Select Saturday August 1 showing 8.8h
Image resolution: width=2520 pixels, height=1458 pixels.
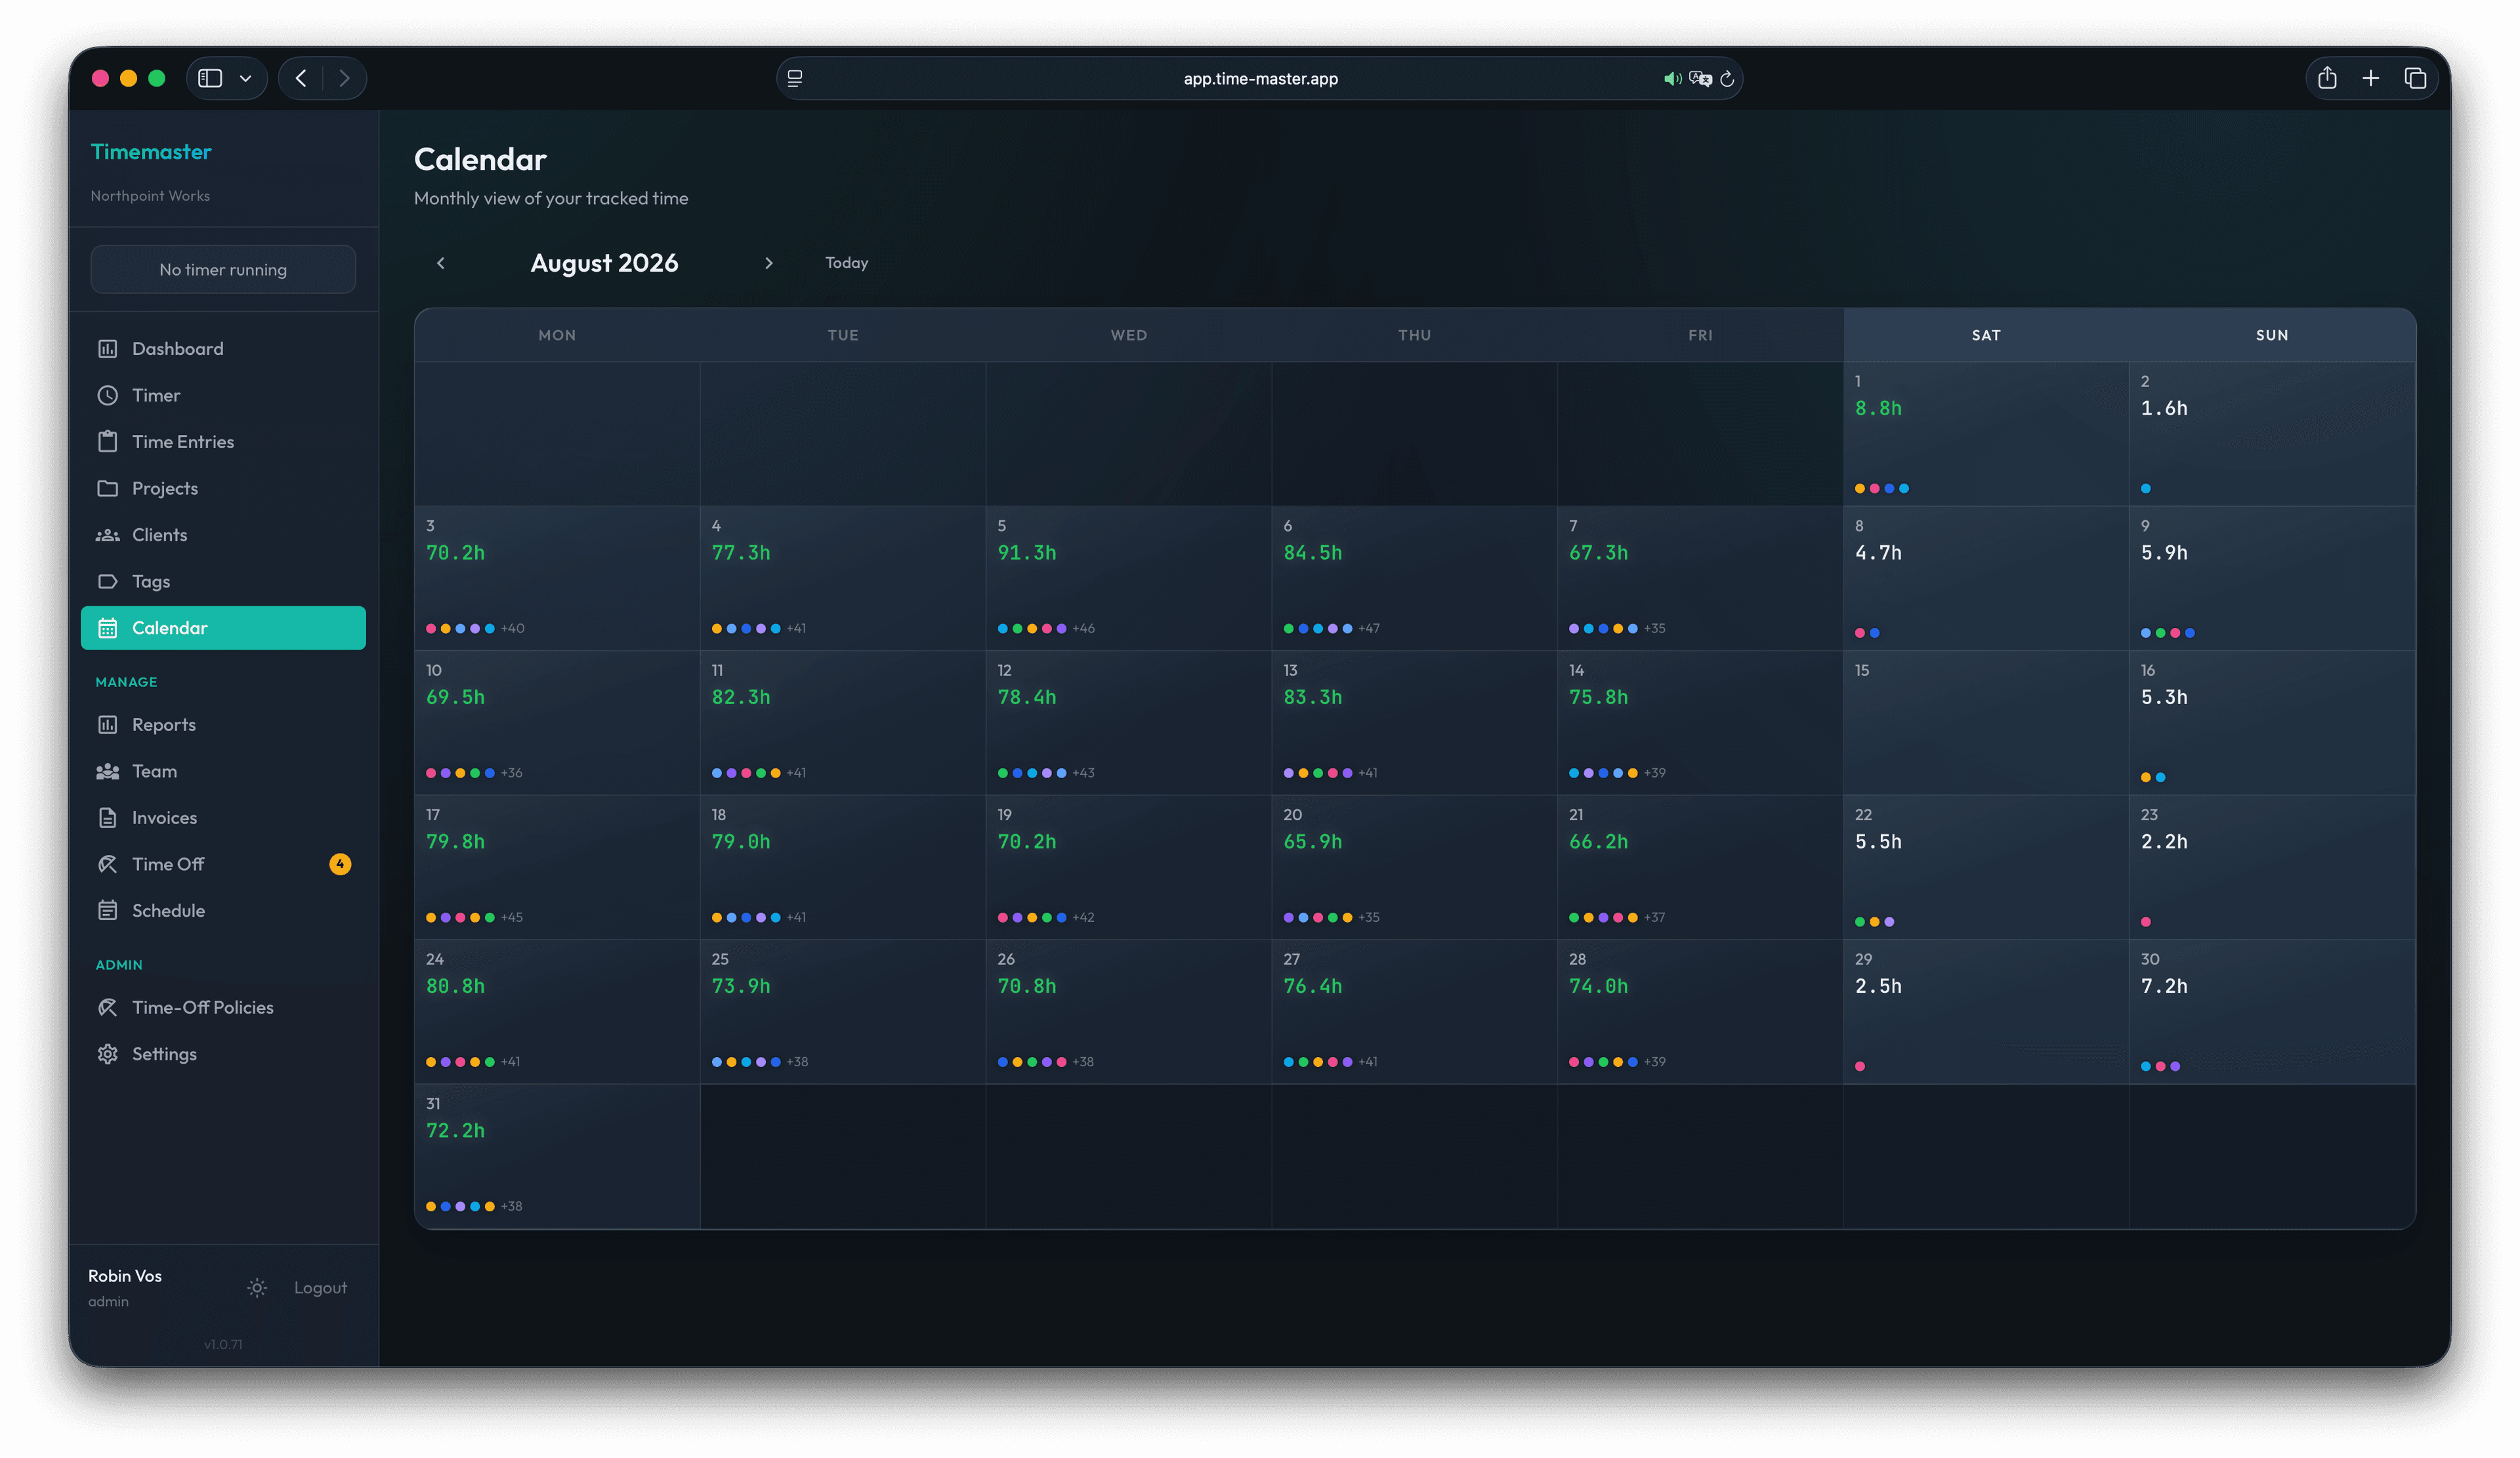click(x=1986, y=434)
